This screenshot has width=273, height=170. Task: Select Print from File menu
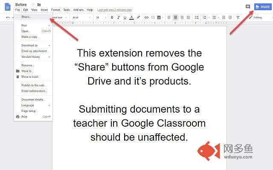(x=33, y=116)
